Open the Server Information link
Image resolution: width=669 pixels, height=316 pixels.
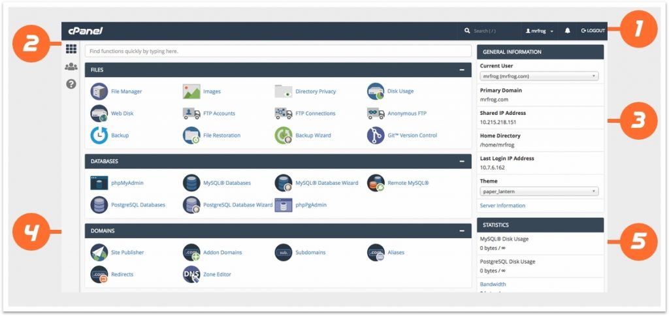pyautogui.click(x=502, y=206)
